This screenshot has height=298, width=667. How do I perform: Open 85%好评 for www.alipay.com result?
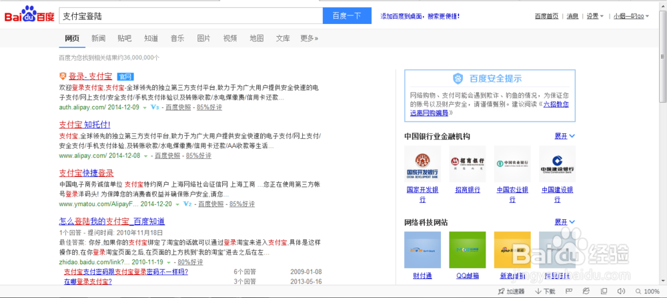point(199,155)
